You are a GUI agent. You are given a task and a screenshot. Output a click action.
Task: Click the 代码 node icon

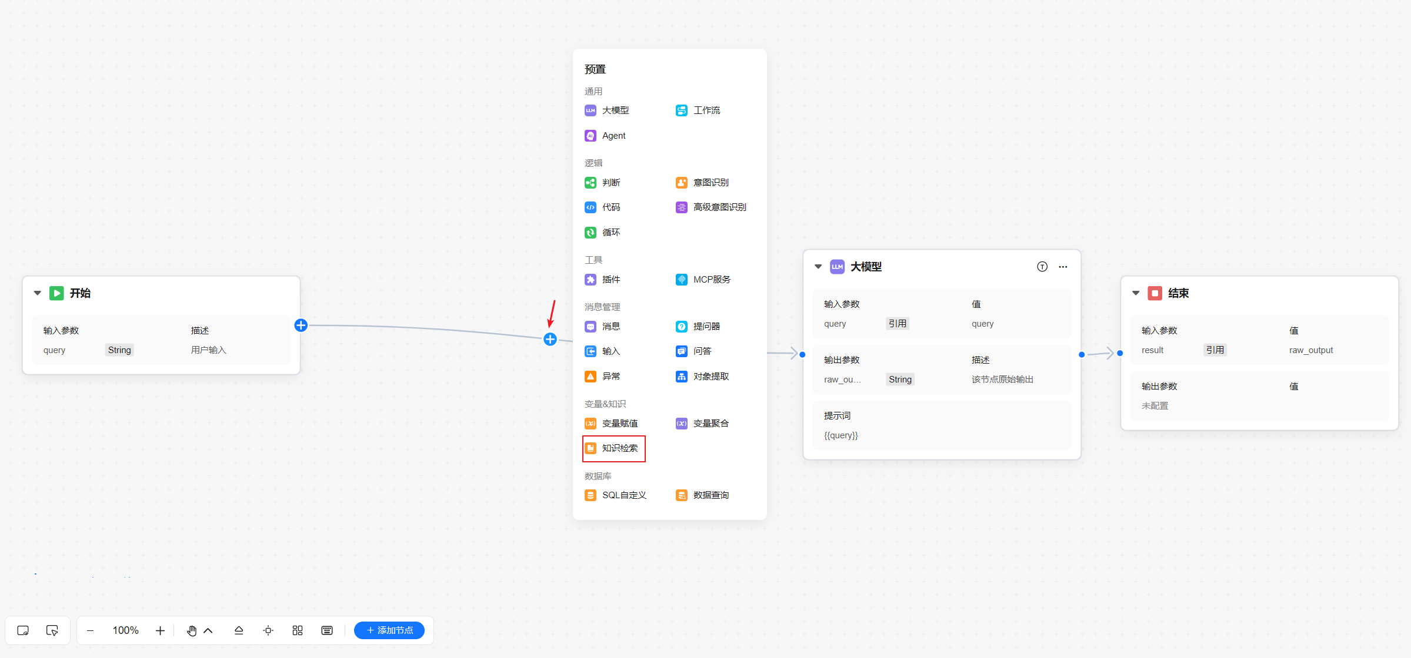click(x=590, y=207)
